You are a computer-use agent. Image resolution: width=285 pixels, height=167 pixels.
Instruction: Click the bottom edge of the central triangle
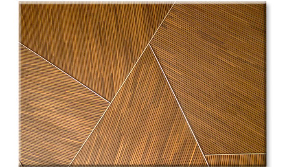point(138,165)
